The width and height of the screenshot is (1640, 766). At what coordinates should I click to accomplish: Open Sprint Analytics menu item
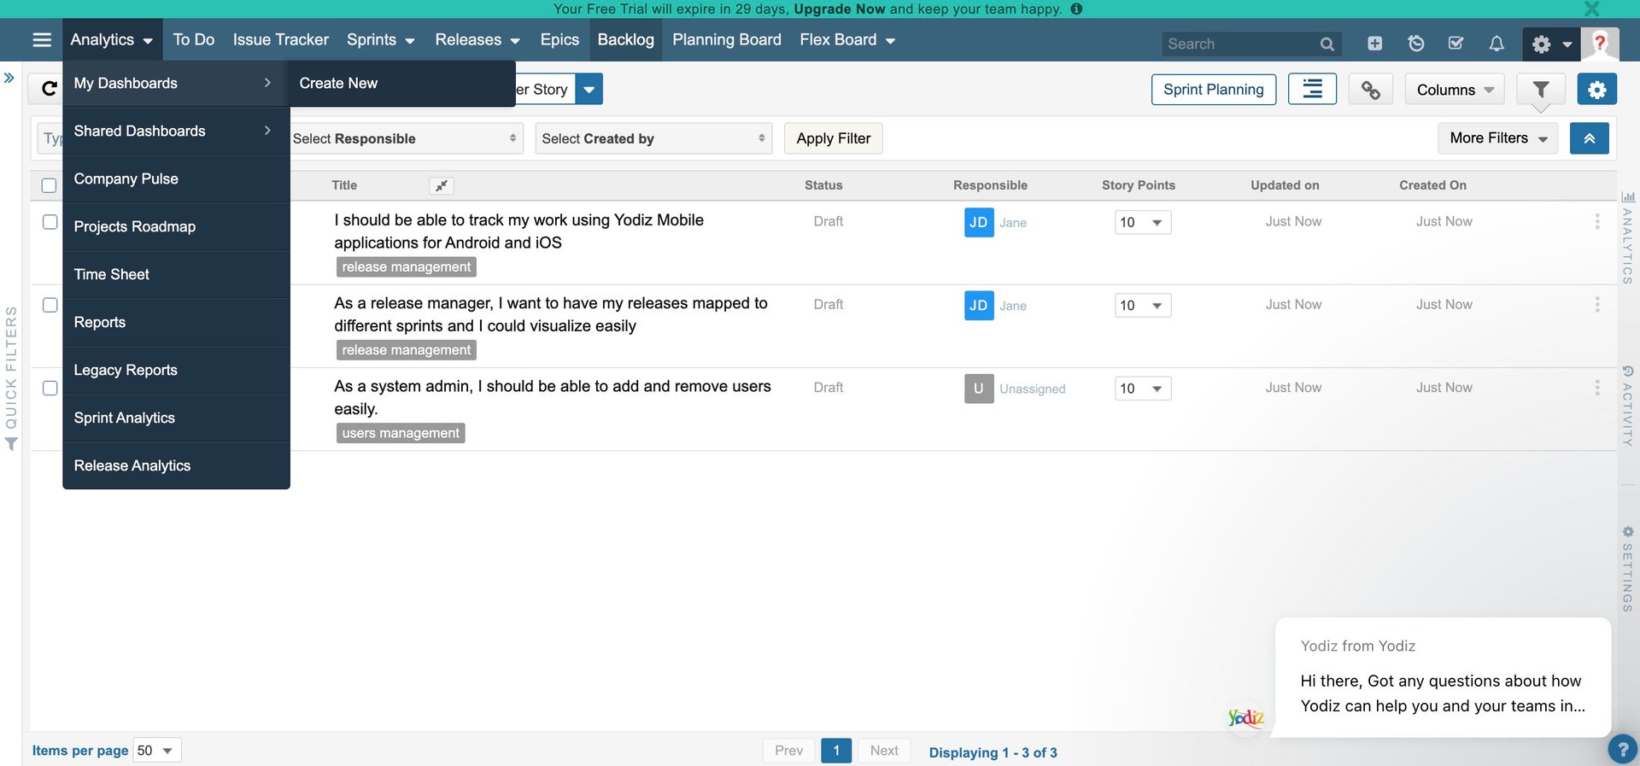tap(176, 418)
